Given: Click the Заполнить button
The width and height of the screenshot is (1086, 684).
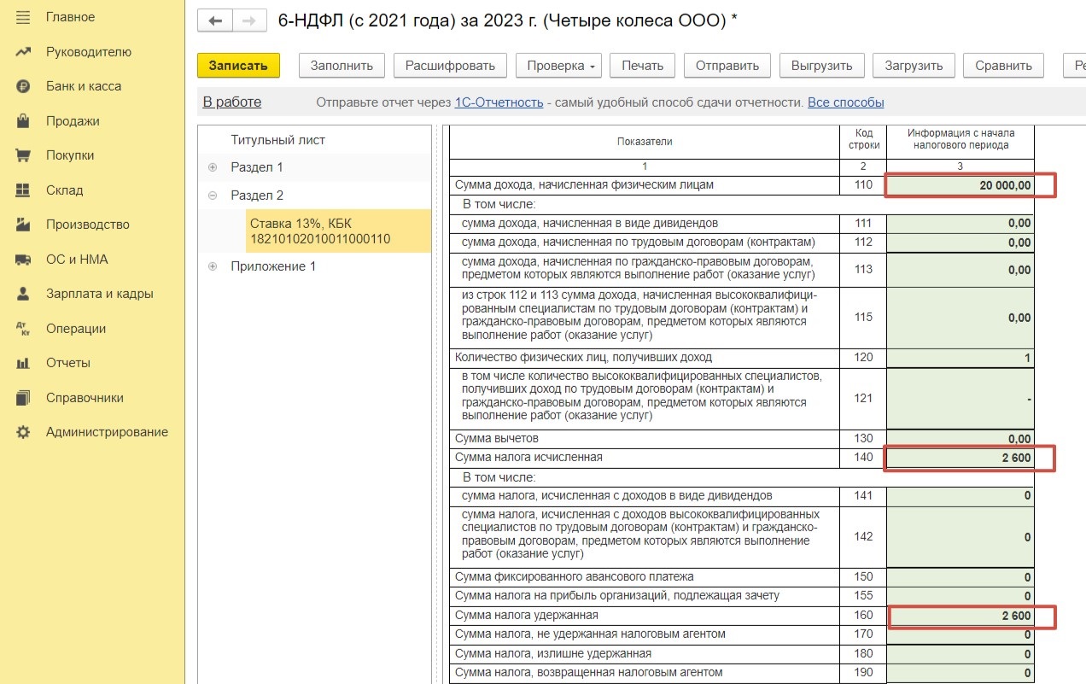Looking at the screenshot, I should [342, 66].
